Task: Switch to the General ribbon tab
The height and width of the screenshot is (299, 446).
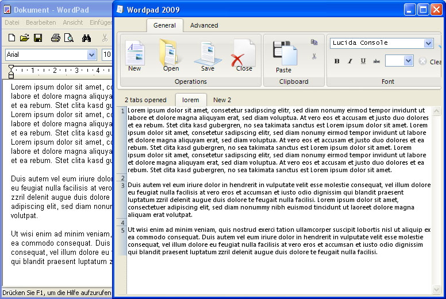Action: pos(164,25)
